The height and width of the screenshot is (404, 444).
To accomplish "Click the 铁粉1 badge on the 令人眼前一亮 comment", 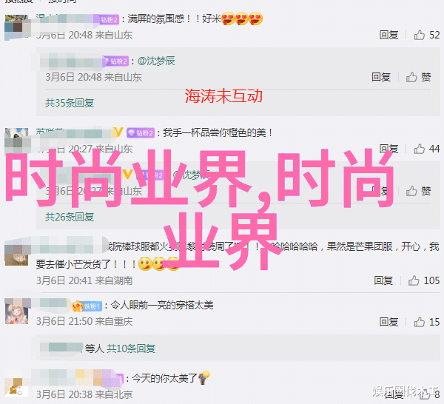I will click(x=87, y=306).
